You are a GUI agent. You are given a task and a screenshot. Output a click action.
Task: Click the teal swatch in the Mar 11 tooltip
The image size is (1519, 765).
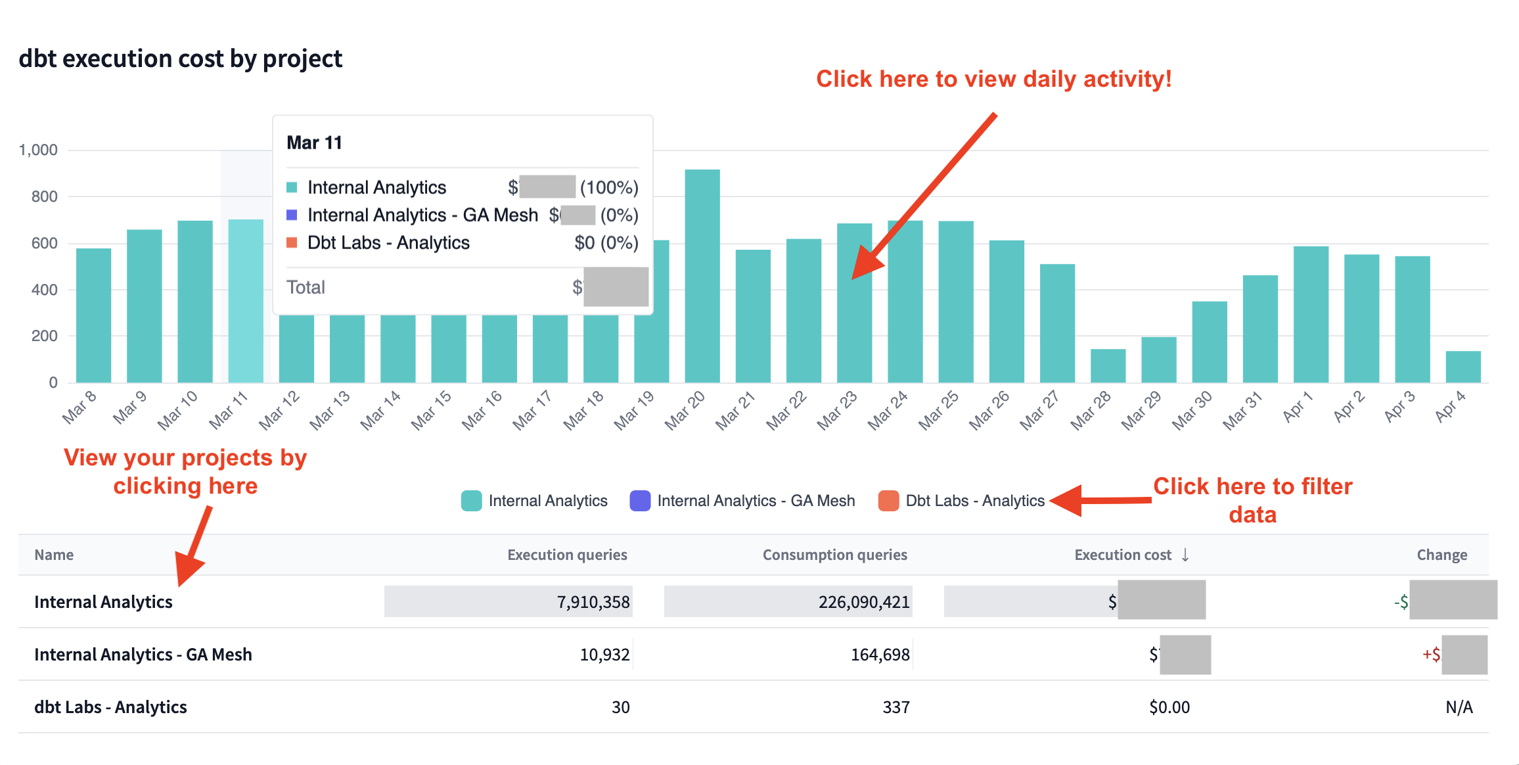point(292,187)
